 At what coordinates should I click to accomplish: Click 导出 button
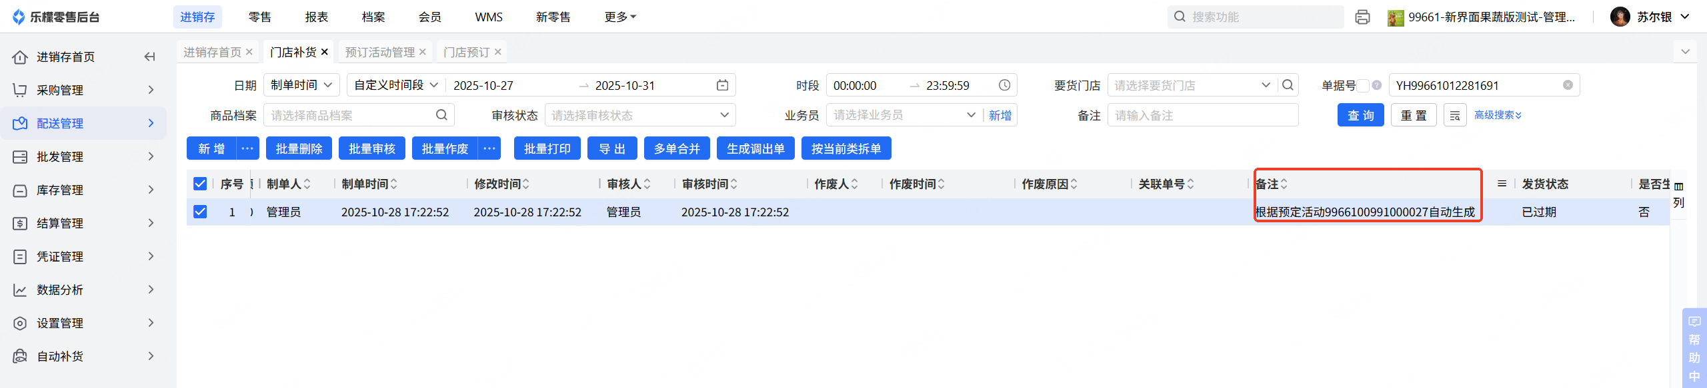pyautogui.click(x=612, y=148)
